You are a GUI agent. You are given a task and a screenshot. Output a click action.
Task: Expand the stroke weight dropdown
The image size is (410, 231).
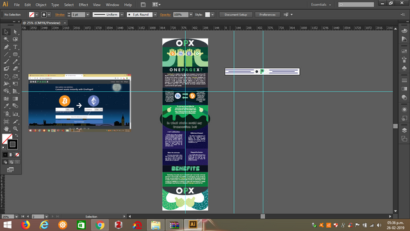tap(88, 15)
